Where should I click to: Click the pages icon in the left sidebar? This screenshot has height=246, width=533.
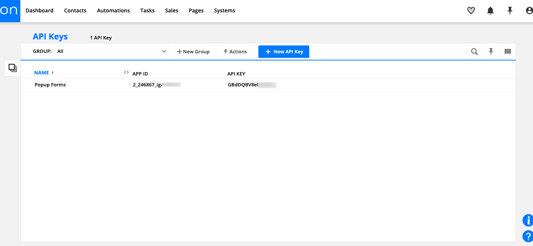12,68
